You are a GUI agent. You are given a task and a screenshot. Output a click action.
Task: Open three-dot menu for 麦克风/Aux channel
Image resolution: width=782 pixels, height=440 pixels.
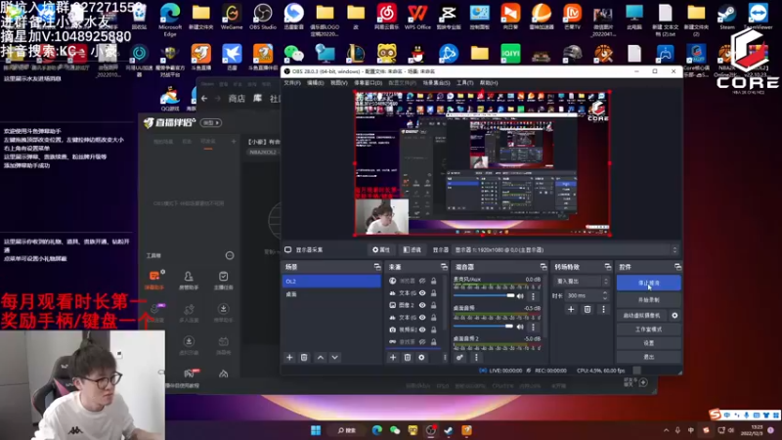pyautogui.click(x=533, y=296)
